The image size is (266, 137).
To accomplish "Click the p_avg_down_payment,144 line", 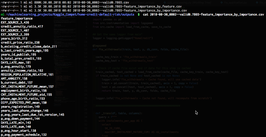I will tap(20, 119).
